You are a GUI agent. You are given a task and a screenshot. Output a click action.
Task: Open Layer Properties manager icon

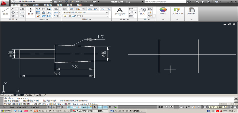pyautogui.click(x=65, y=9)
